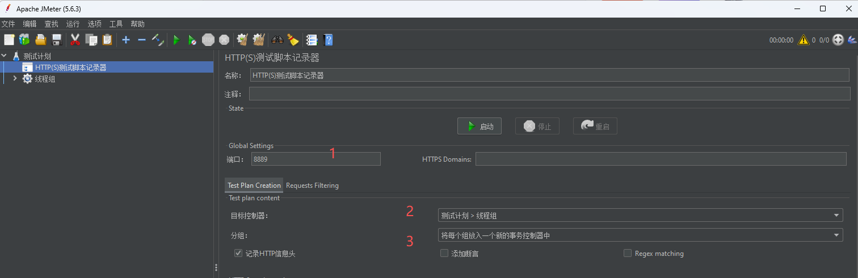
Task: Clear results with single gear-broom icon
Action: 242,40
